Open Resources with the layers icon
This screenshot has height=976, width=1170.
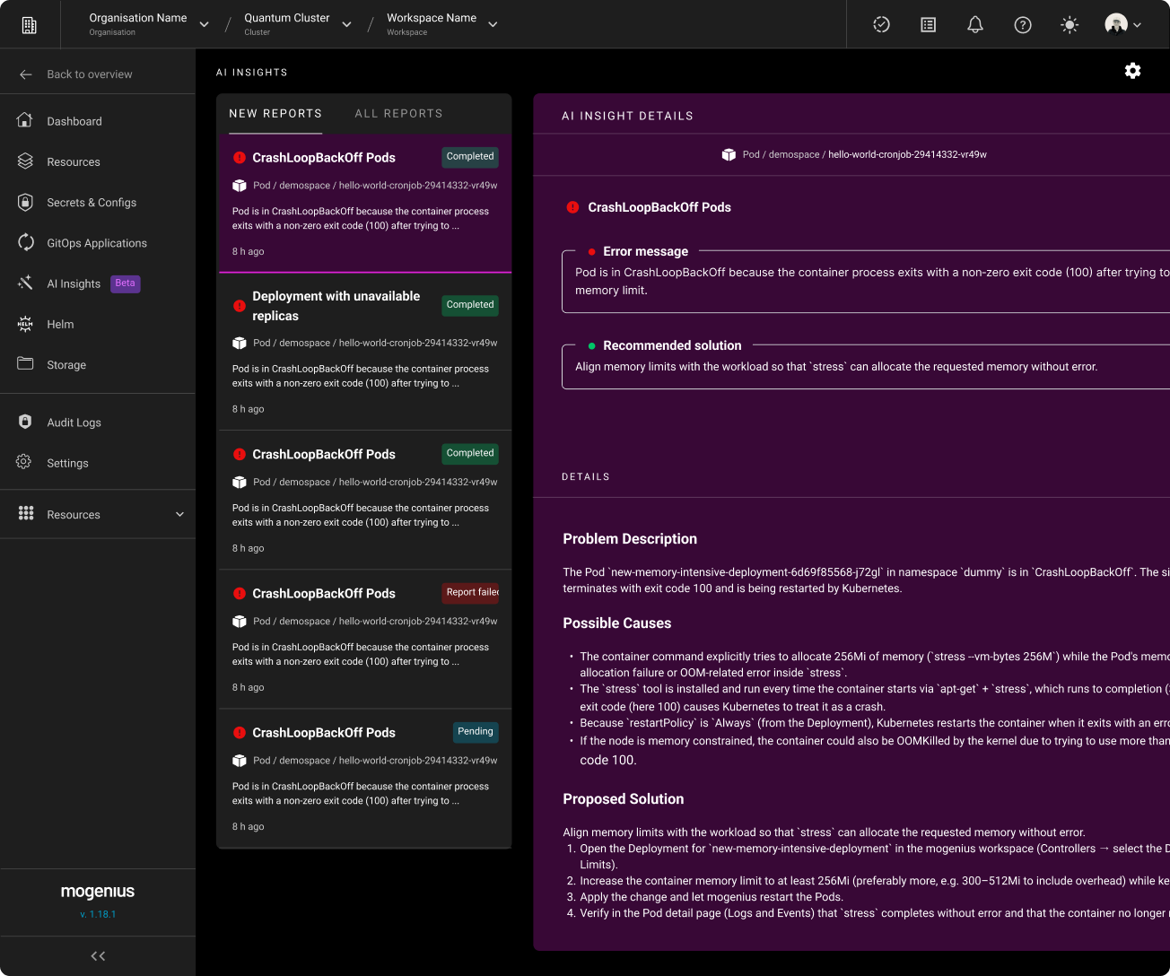25,161
